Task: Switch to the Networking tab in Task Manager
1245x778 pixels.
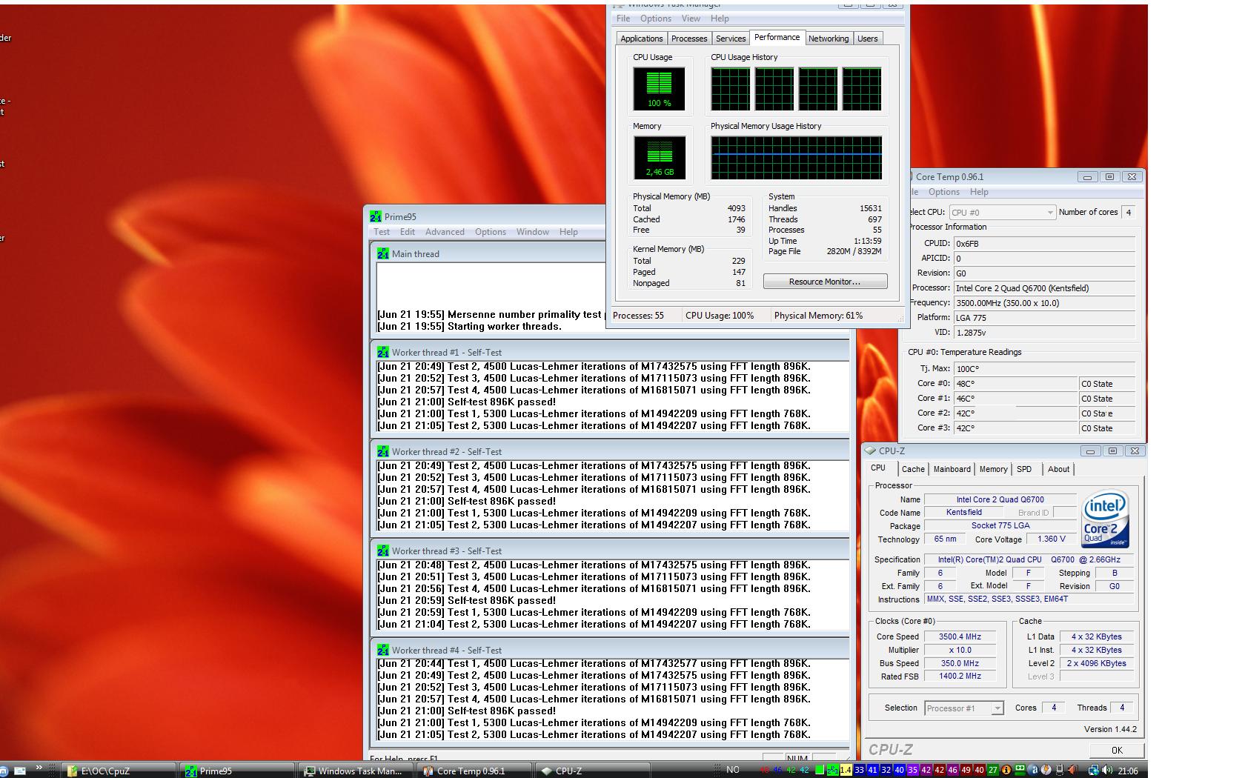Action: (829, 39)
